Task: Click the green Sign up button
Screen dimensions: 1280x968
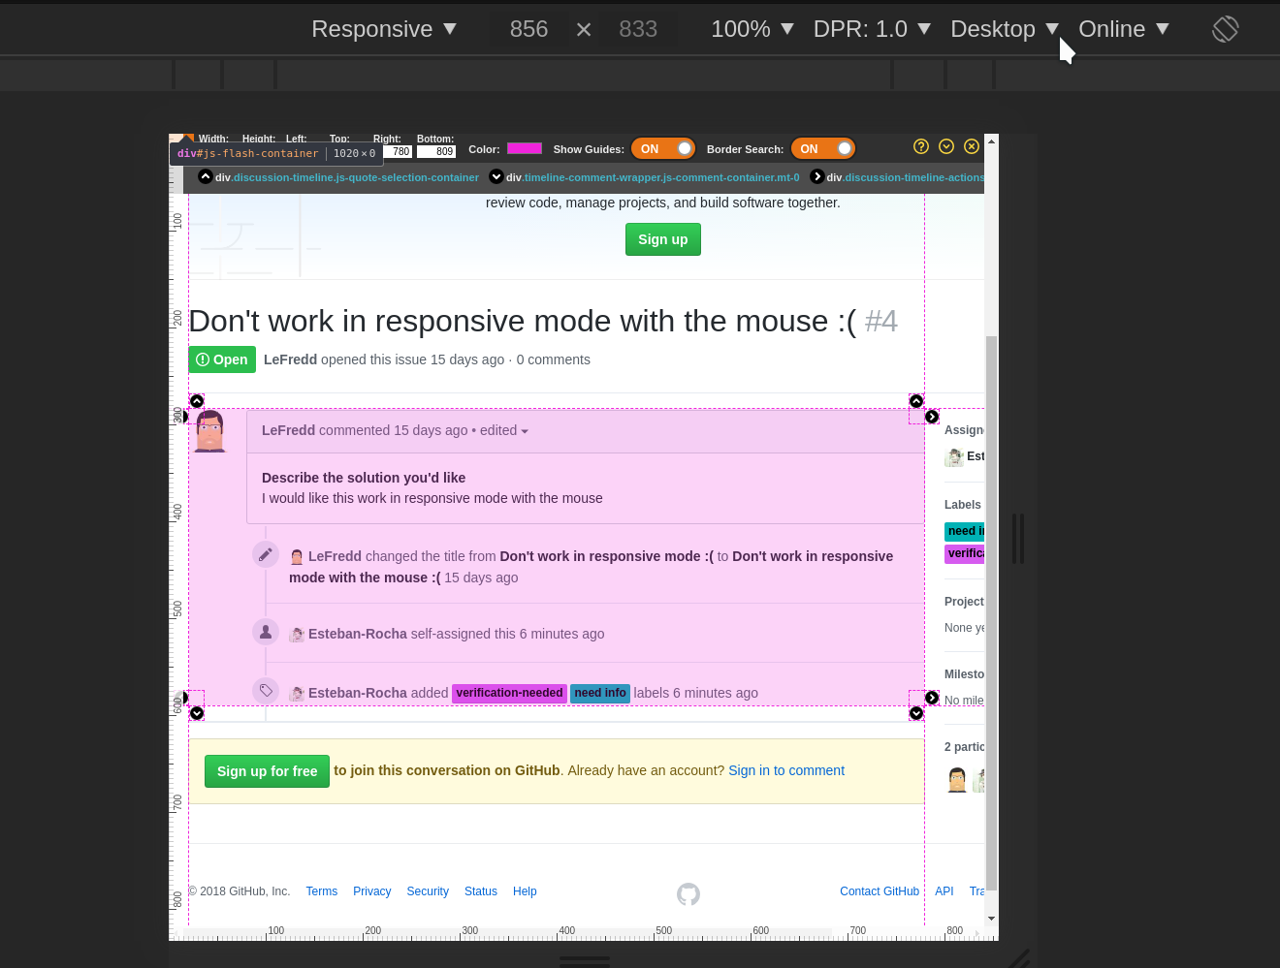Action: (x=663, y=239)
